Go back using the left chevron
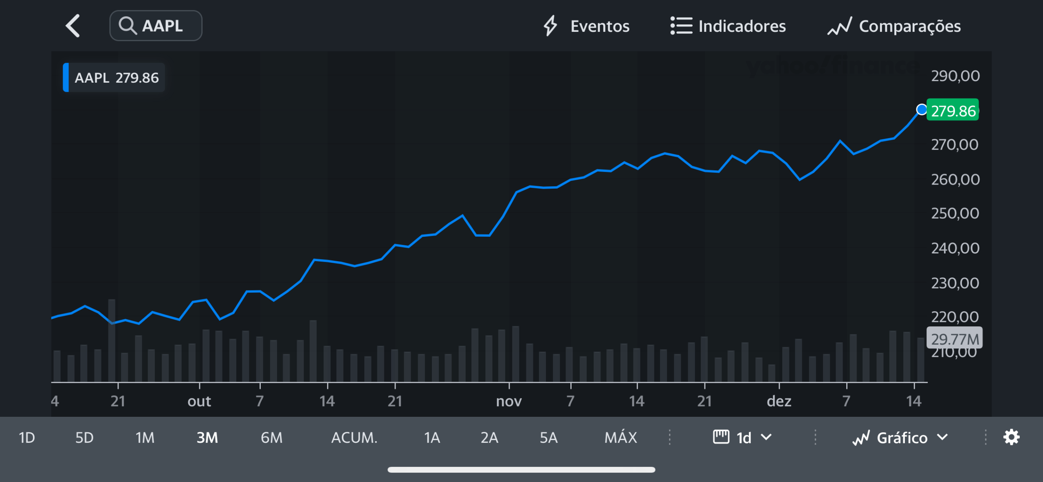Viewport: 1043px width, 482px height. tap(73, 26)
